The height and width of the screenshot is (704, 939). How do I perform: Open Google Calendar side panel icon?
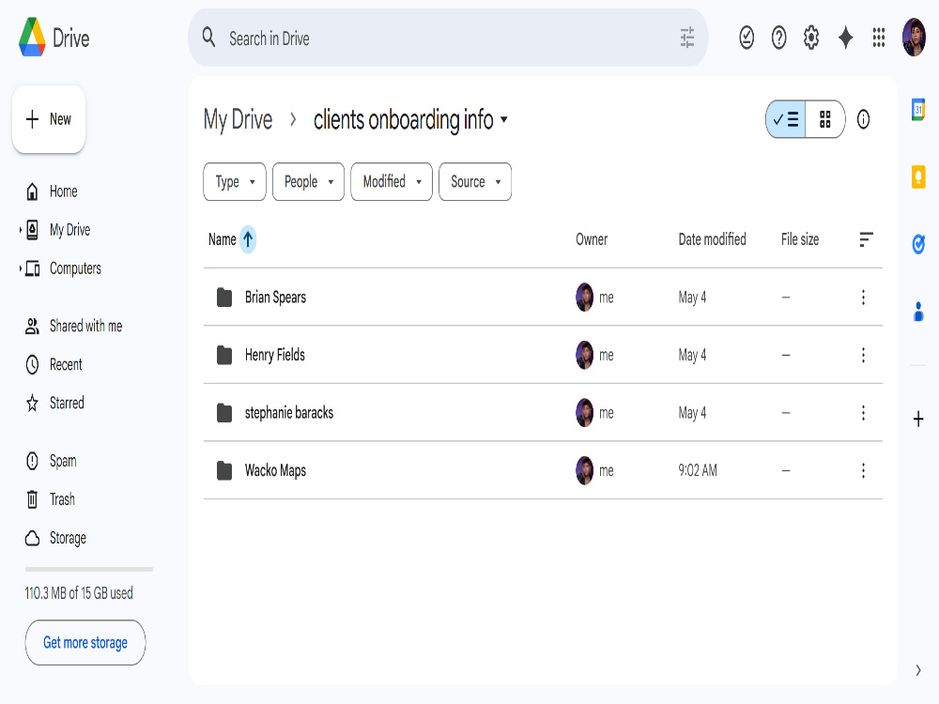[918, 110]
